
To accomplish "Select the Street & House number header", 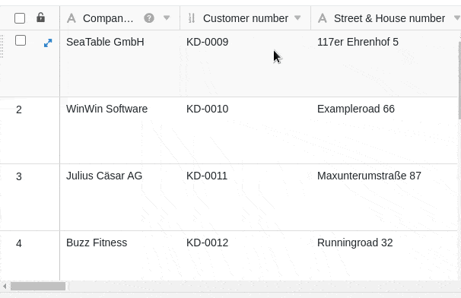I will [386, 18].
